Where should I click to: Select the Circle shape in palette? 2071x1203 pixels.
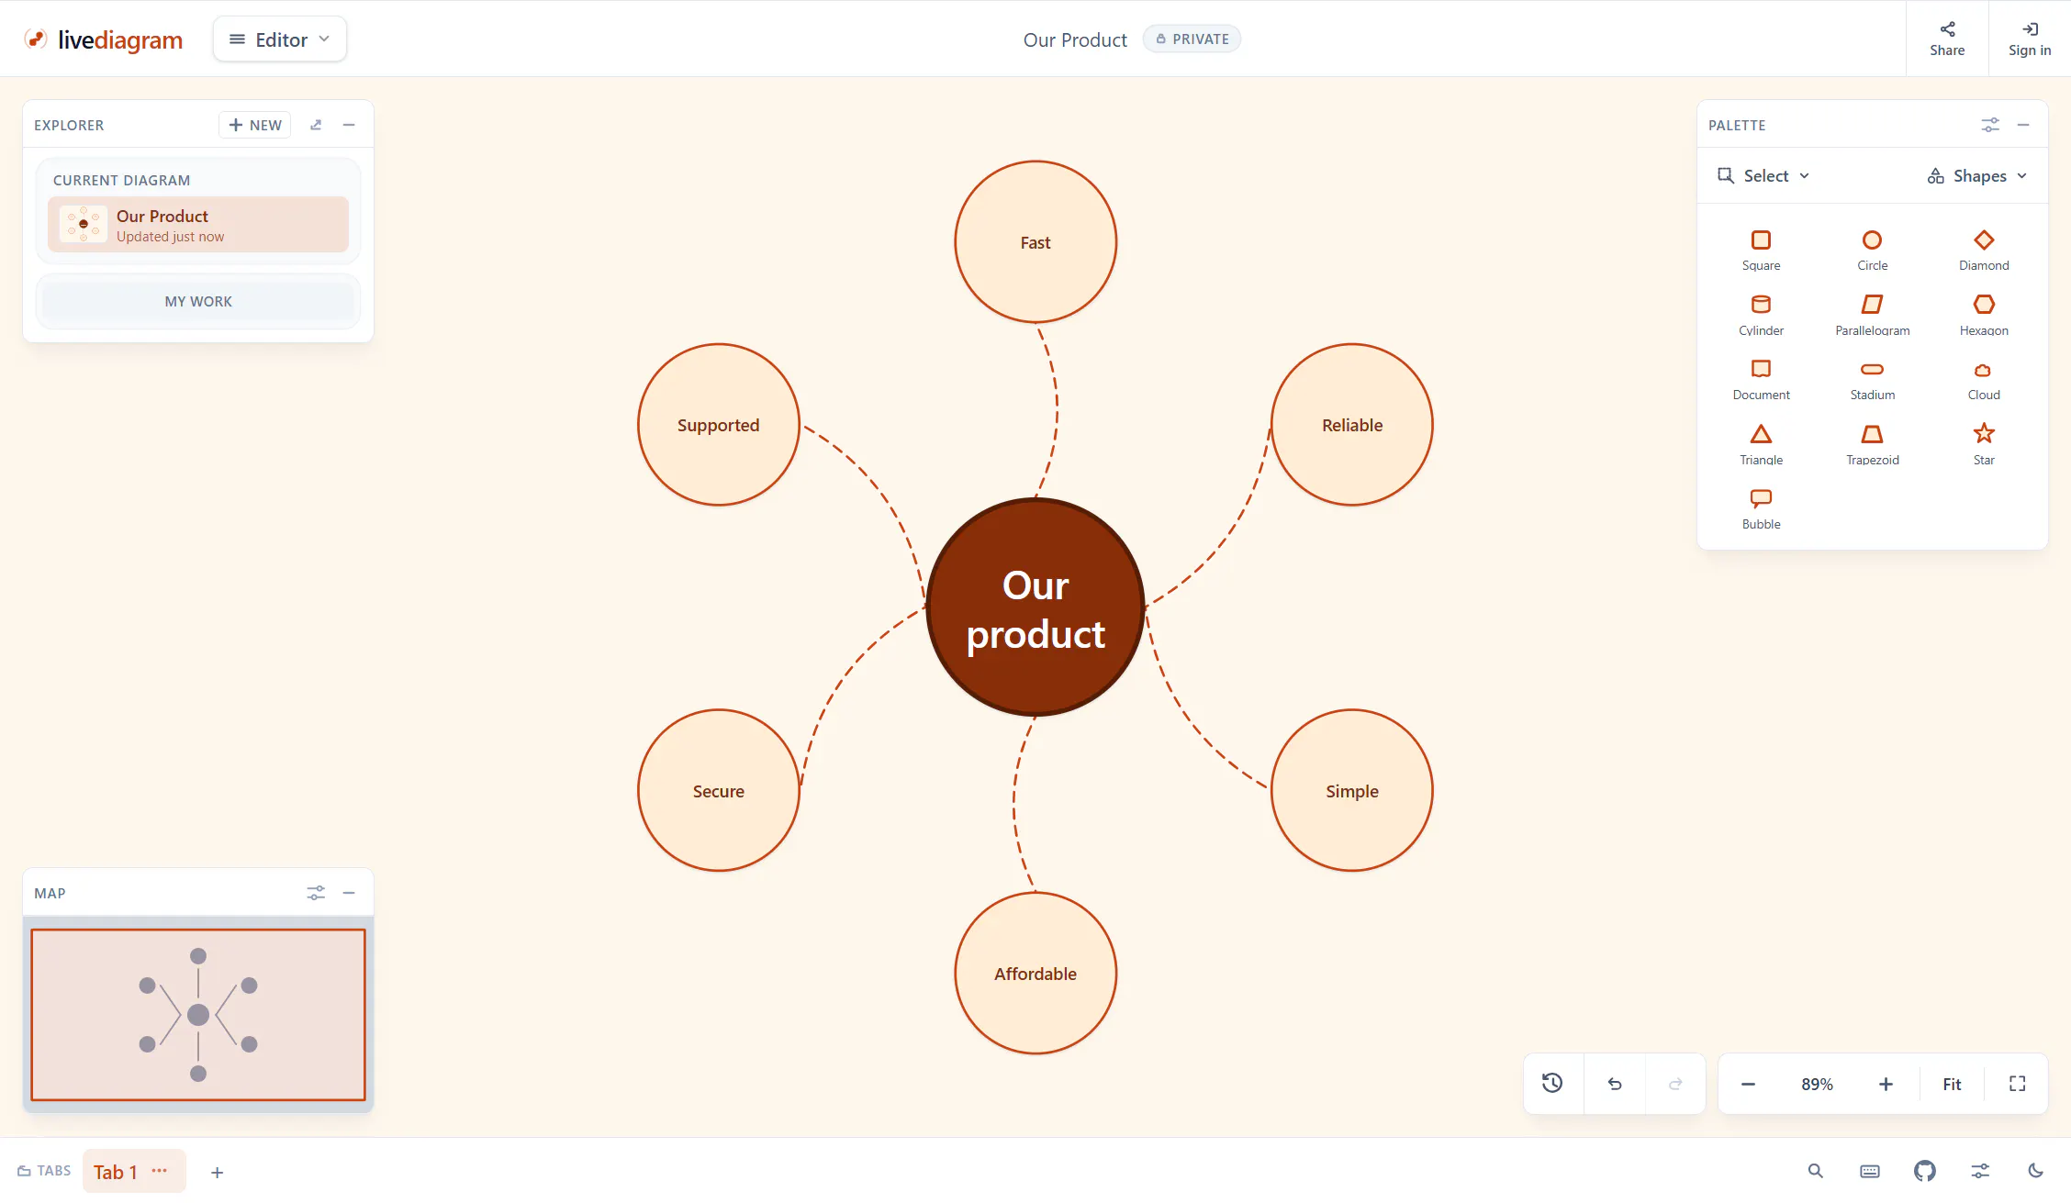(x=1872, y=250)
